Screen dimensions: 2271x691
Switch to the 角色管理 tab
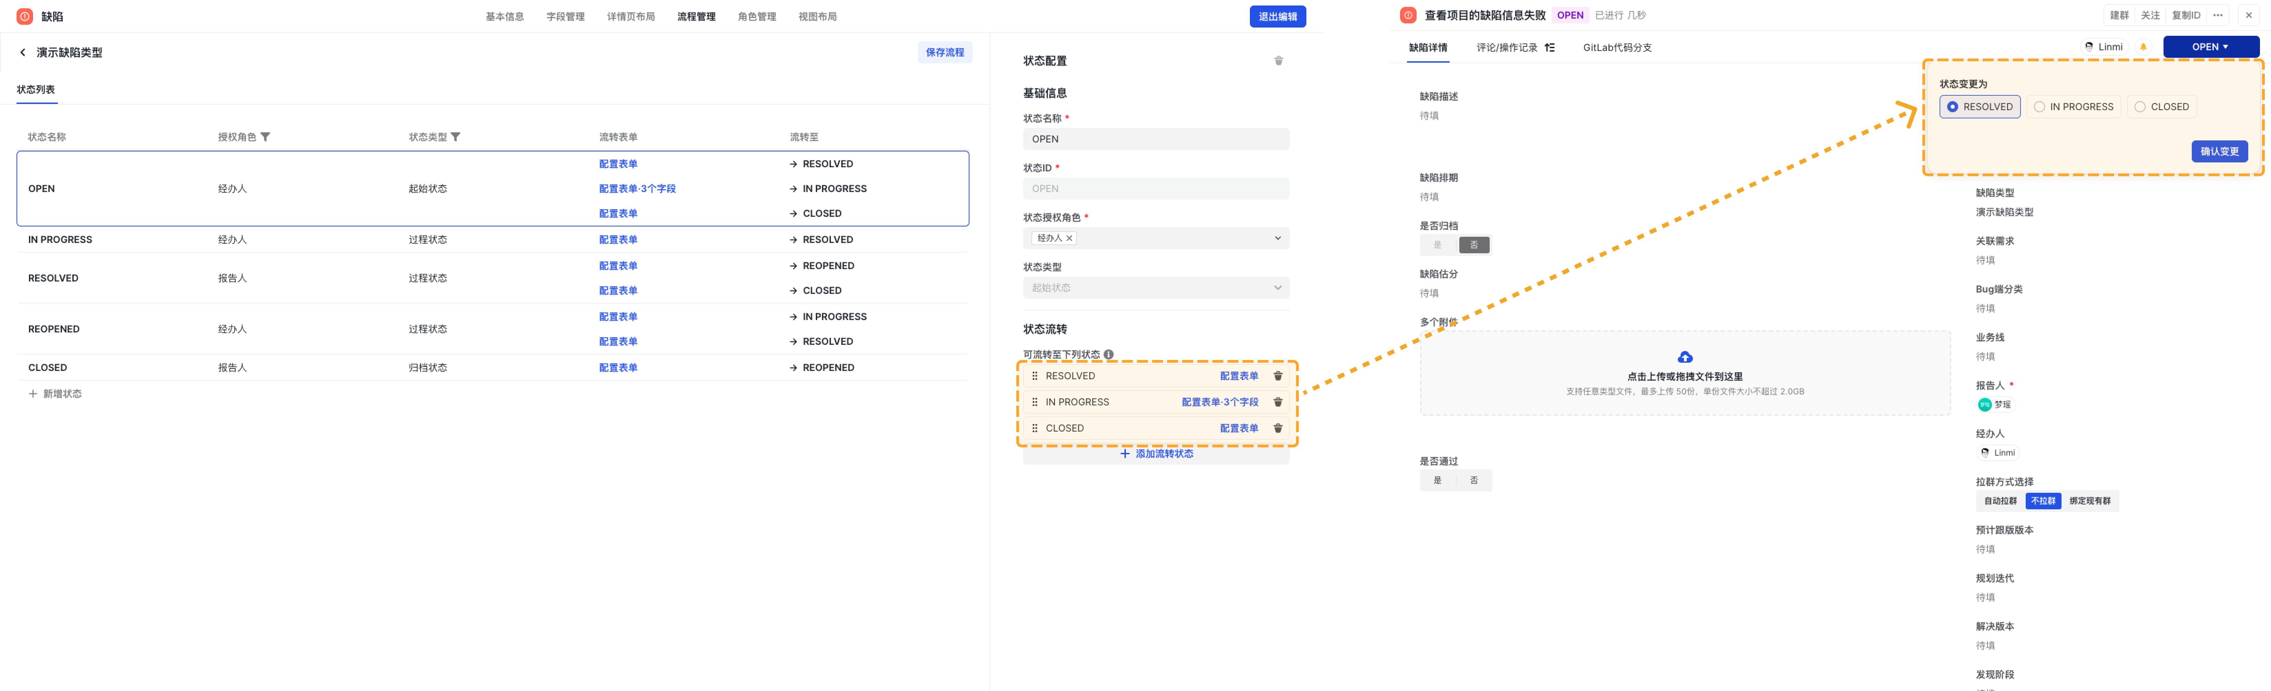pos(757,17)
